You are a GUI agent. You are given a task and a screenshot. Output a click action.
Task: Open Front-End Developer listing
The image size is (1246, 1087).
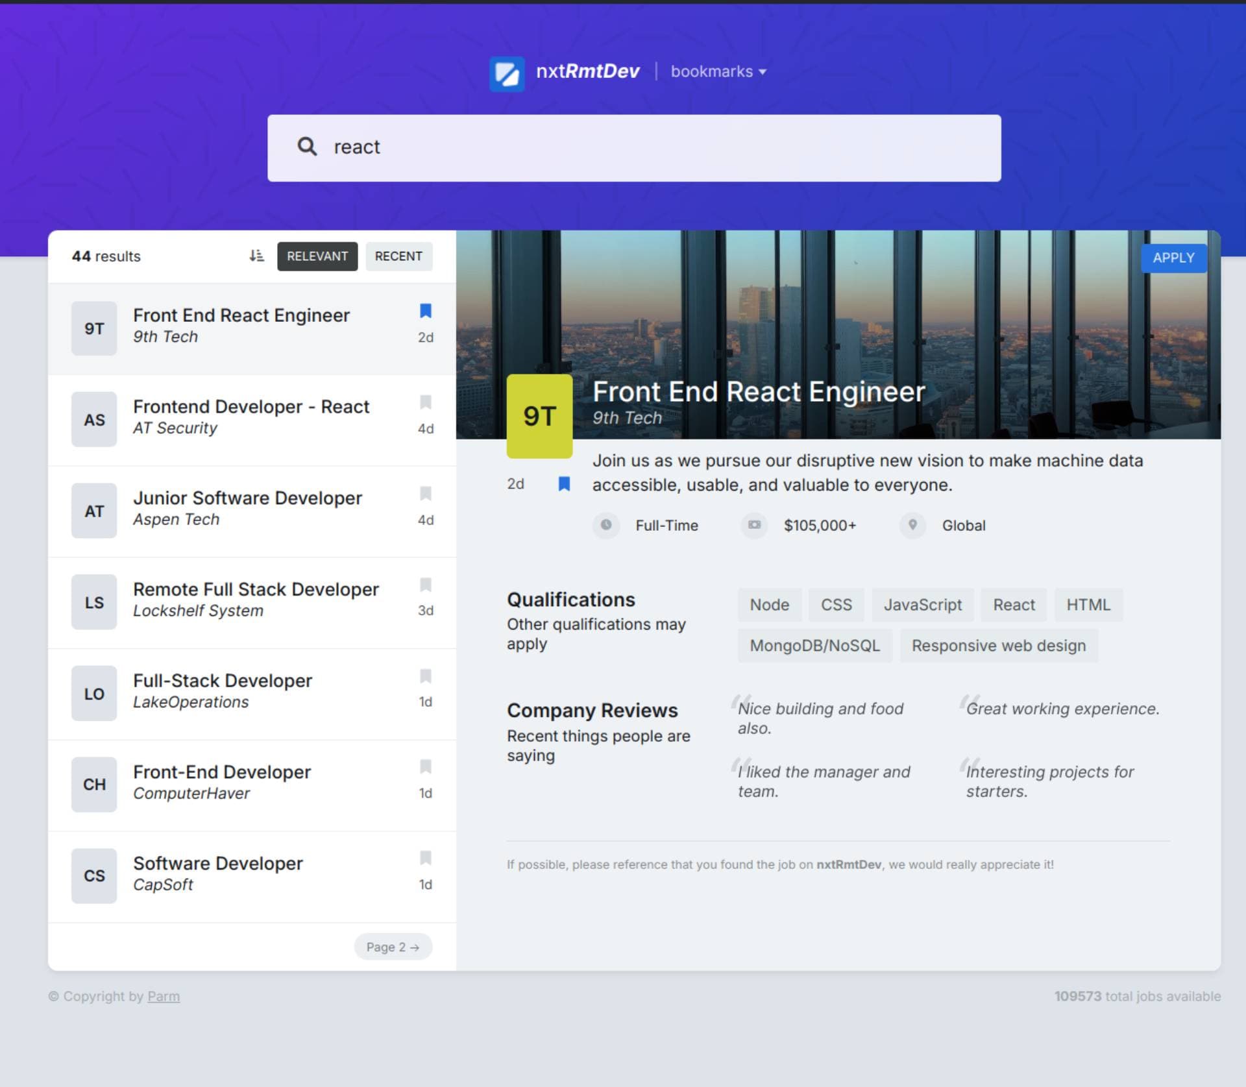tap(252, 785)
